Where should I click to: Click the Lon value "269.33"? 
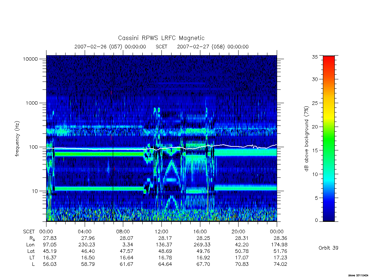(202, 245)
